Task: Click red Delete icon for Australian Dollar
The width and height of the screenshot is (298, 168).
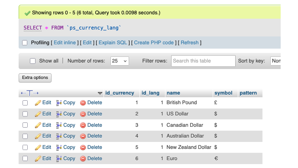Action: [x=83, y=136]
